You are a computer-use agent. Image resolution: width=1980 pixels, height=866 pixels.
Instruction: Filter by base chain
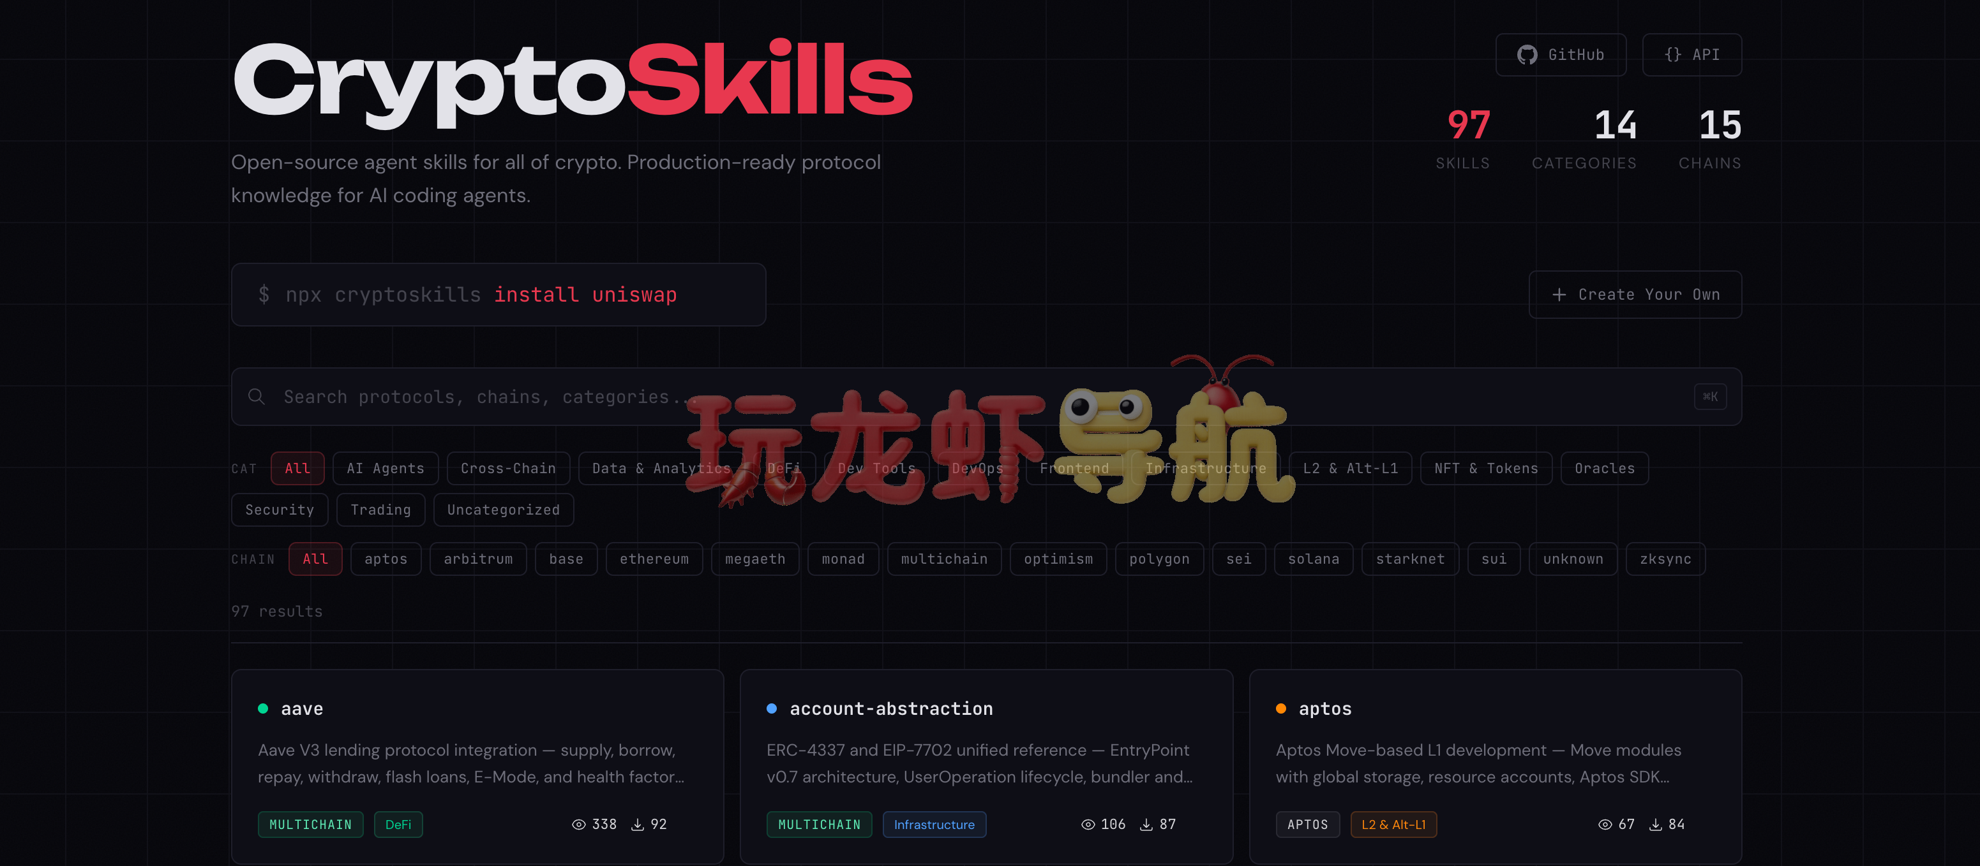click(x=566, y=559)
